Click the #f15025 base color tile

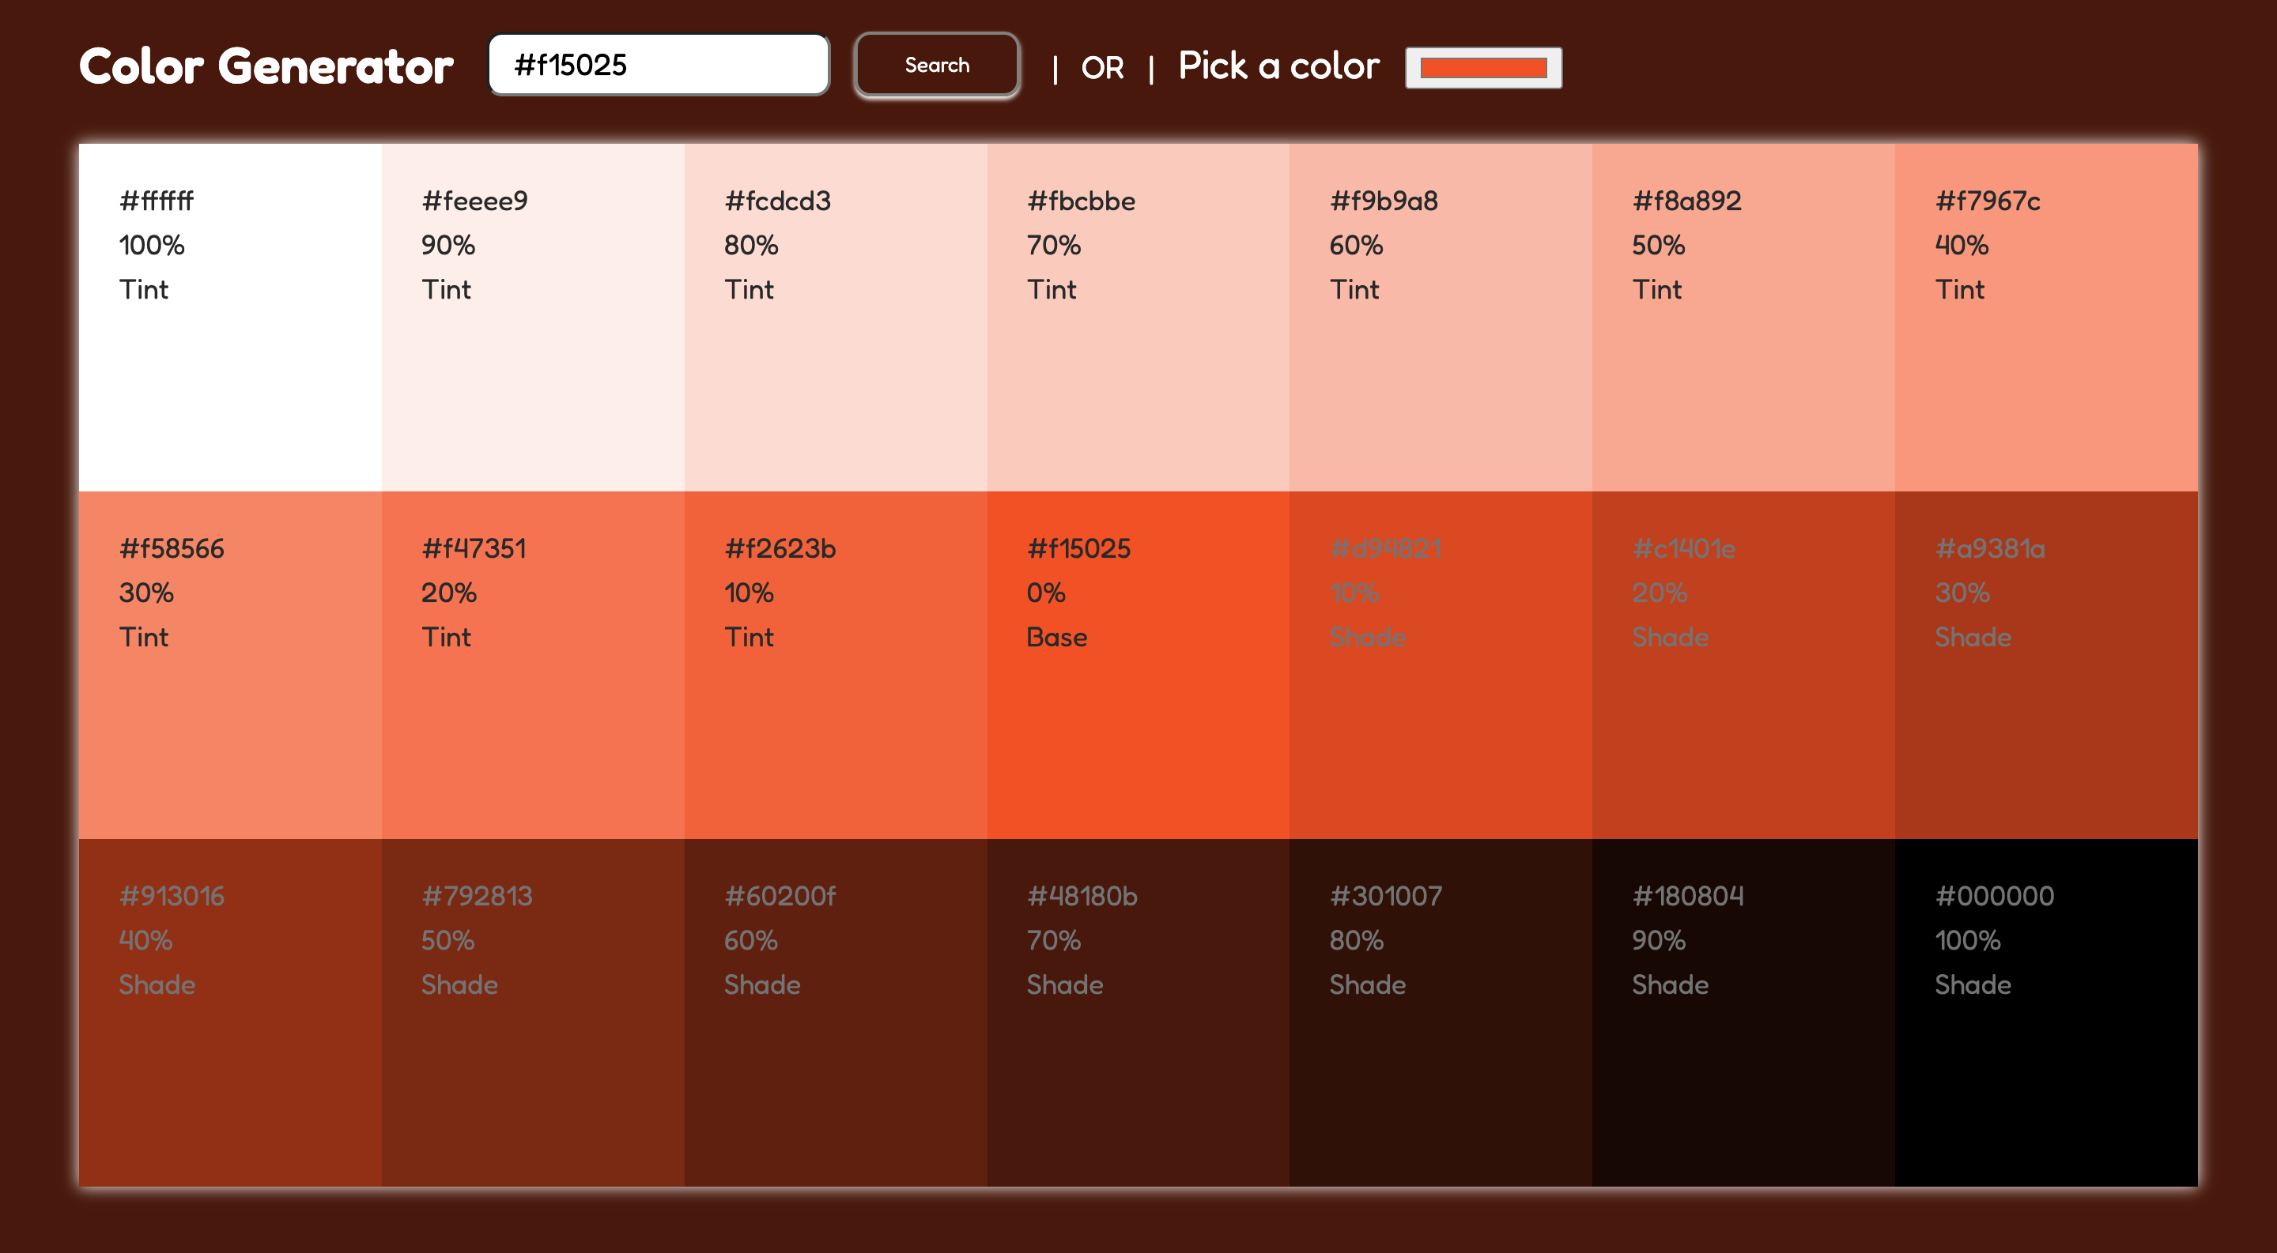pyautogui.click(x=1138, y=665)
